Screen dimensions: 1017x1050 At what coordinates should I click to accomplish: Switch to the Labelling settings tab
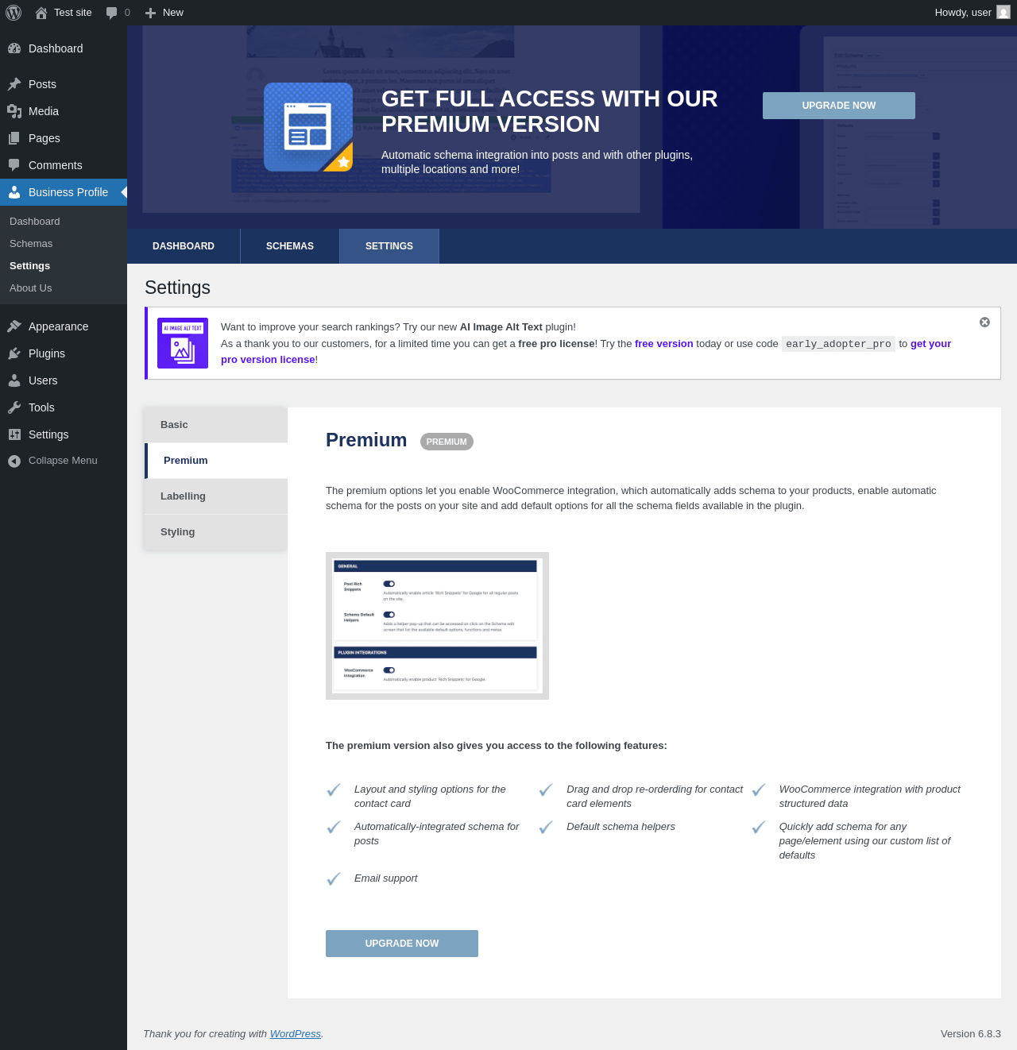click(216, 496)
